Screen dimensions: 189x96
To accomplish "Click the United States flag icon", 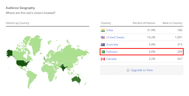I will [103, 37].
